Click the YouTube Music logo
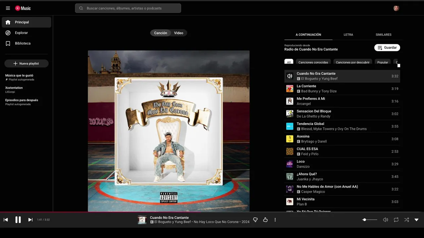The width and height of the screenshot is (424, 238). (23, 8)
